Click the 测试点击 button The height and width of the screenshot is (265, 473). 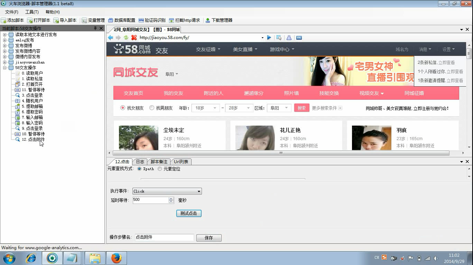[x=189, y=213]
